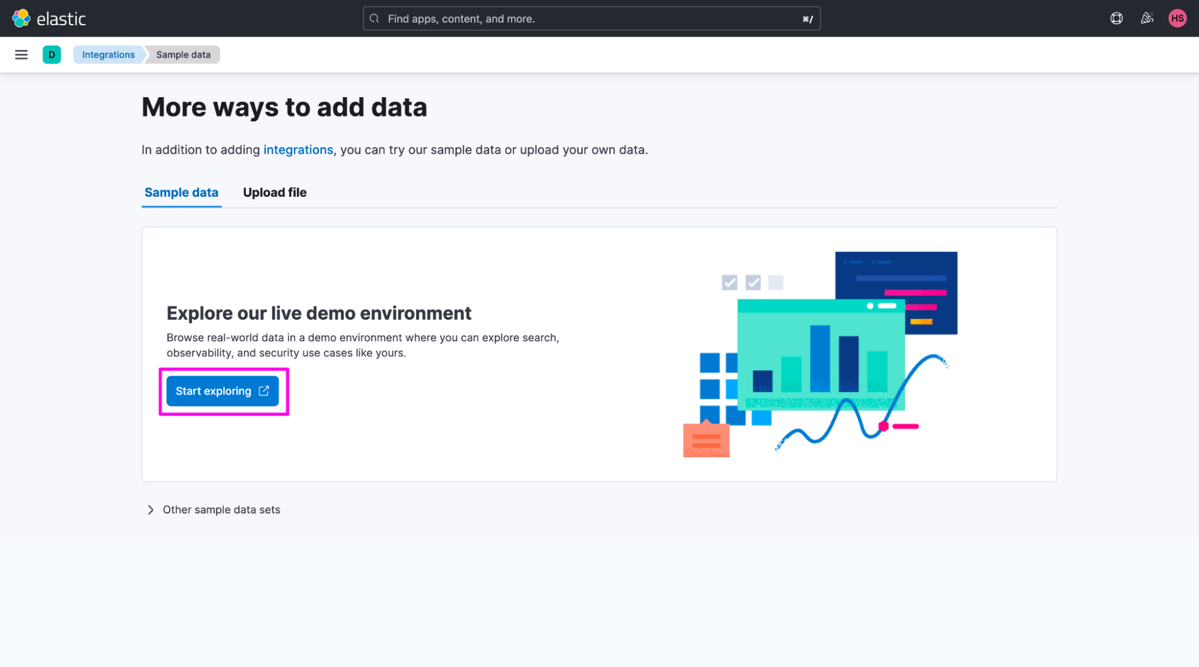
Task: Click the Sample data breadcrumb item
Action: [x=183, y=54]
